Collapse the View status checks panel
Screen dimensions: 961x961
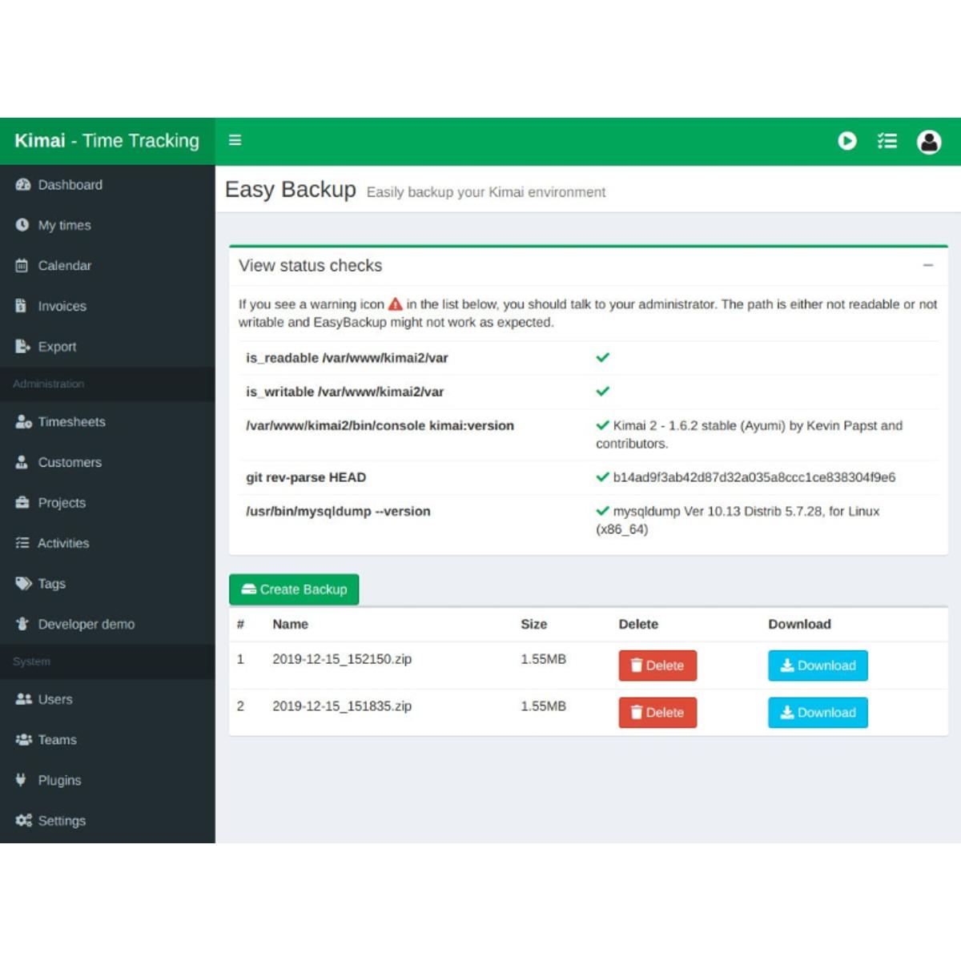928,265
